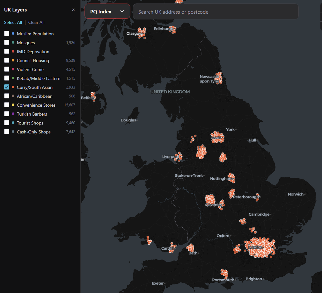Click the Cash-Only Shops label text
Image resolution: width=322 pixels, height=293 pixels.
34,132
